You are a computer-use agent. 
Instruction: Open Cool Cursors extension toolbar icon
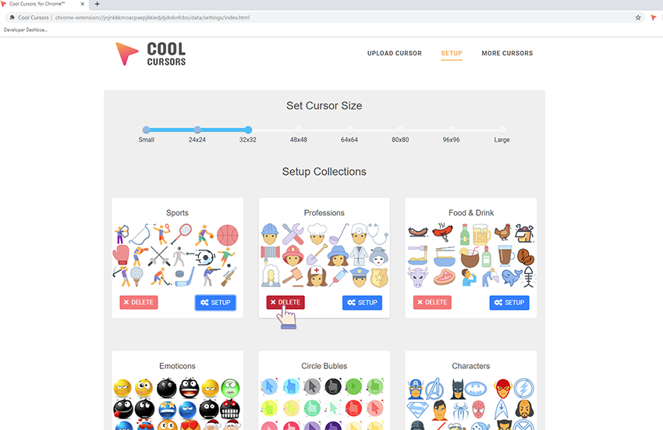tap(654, 18)
